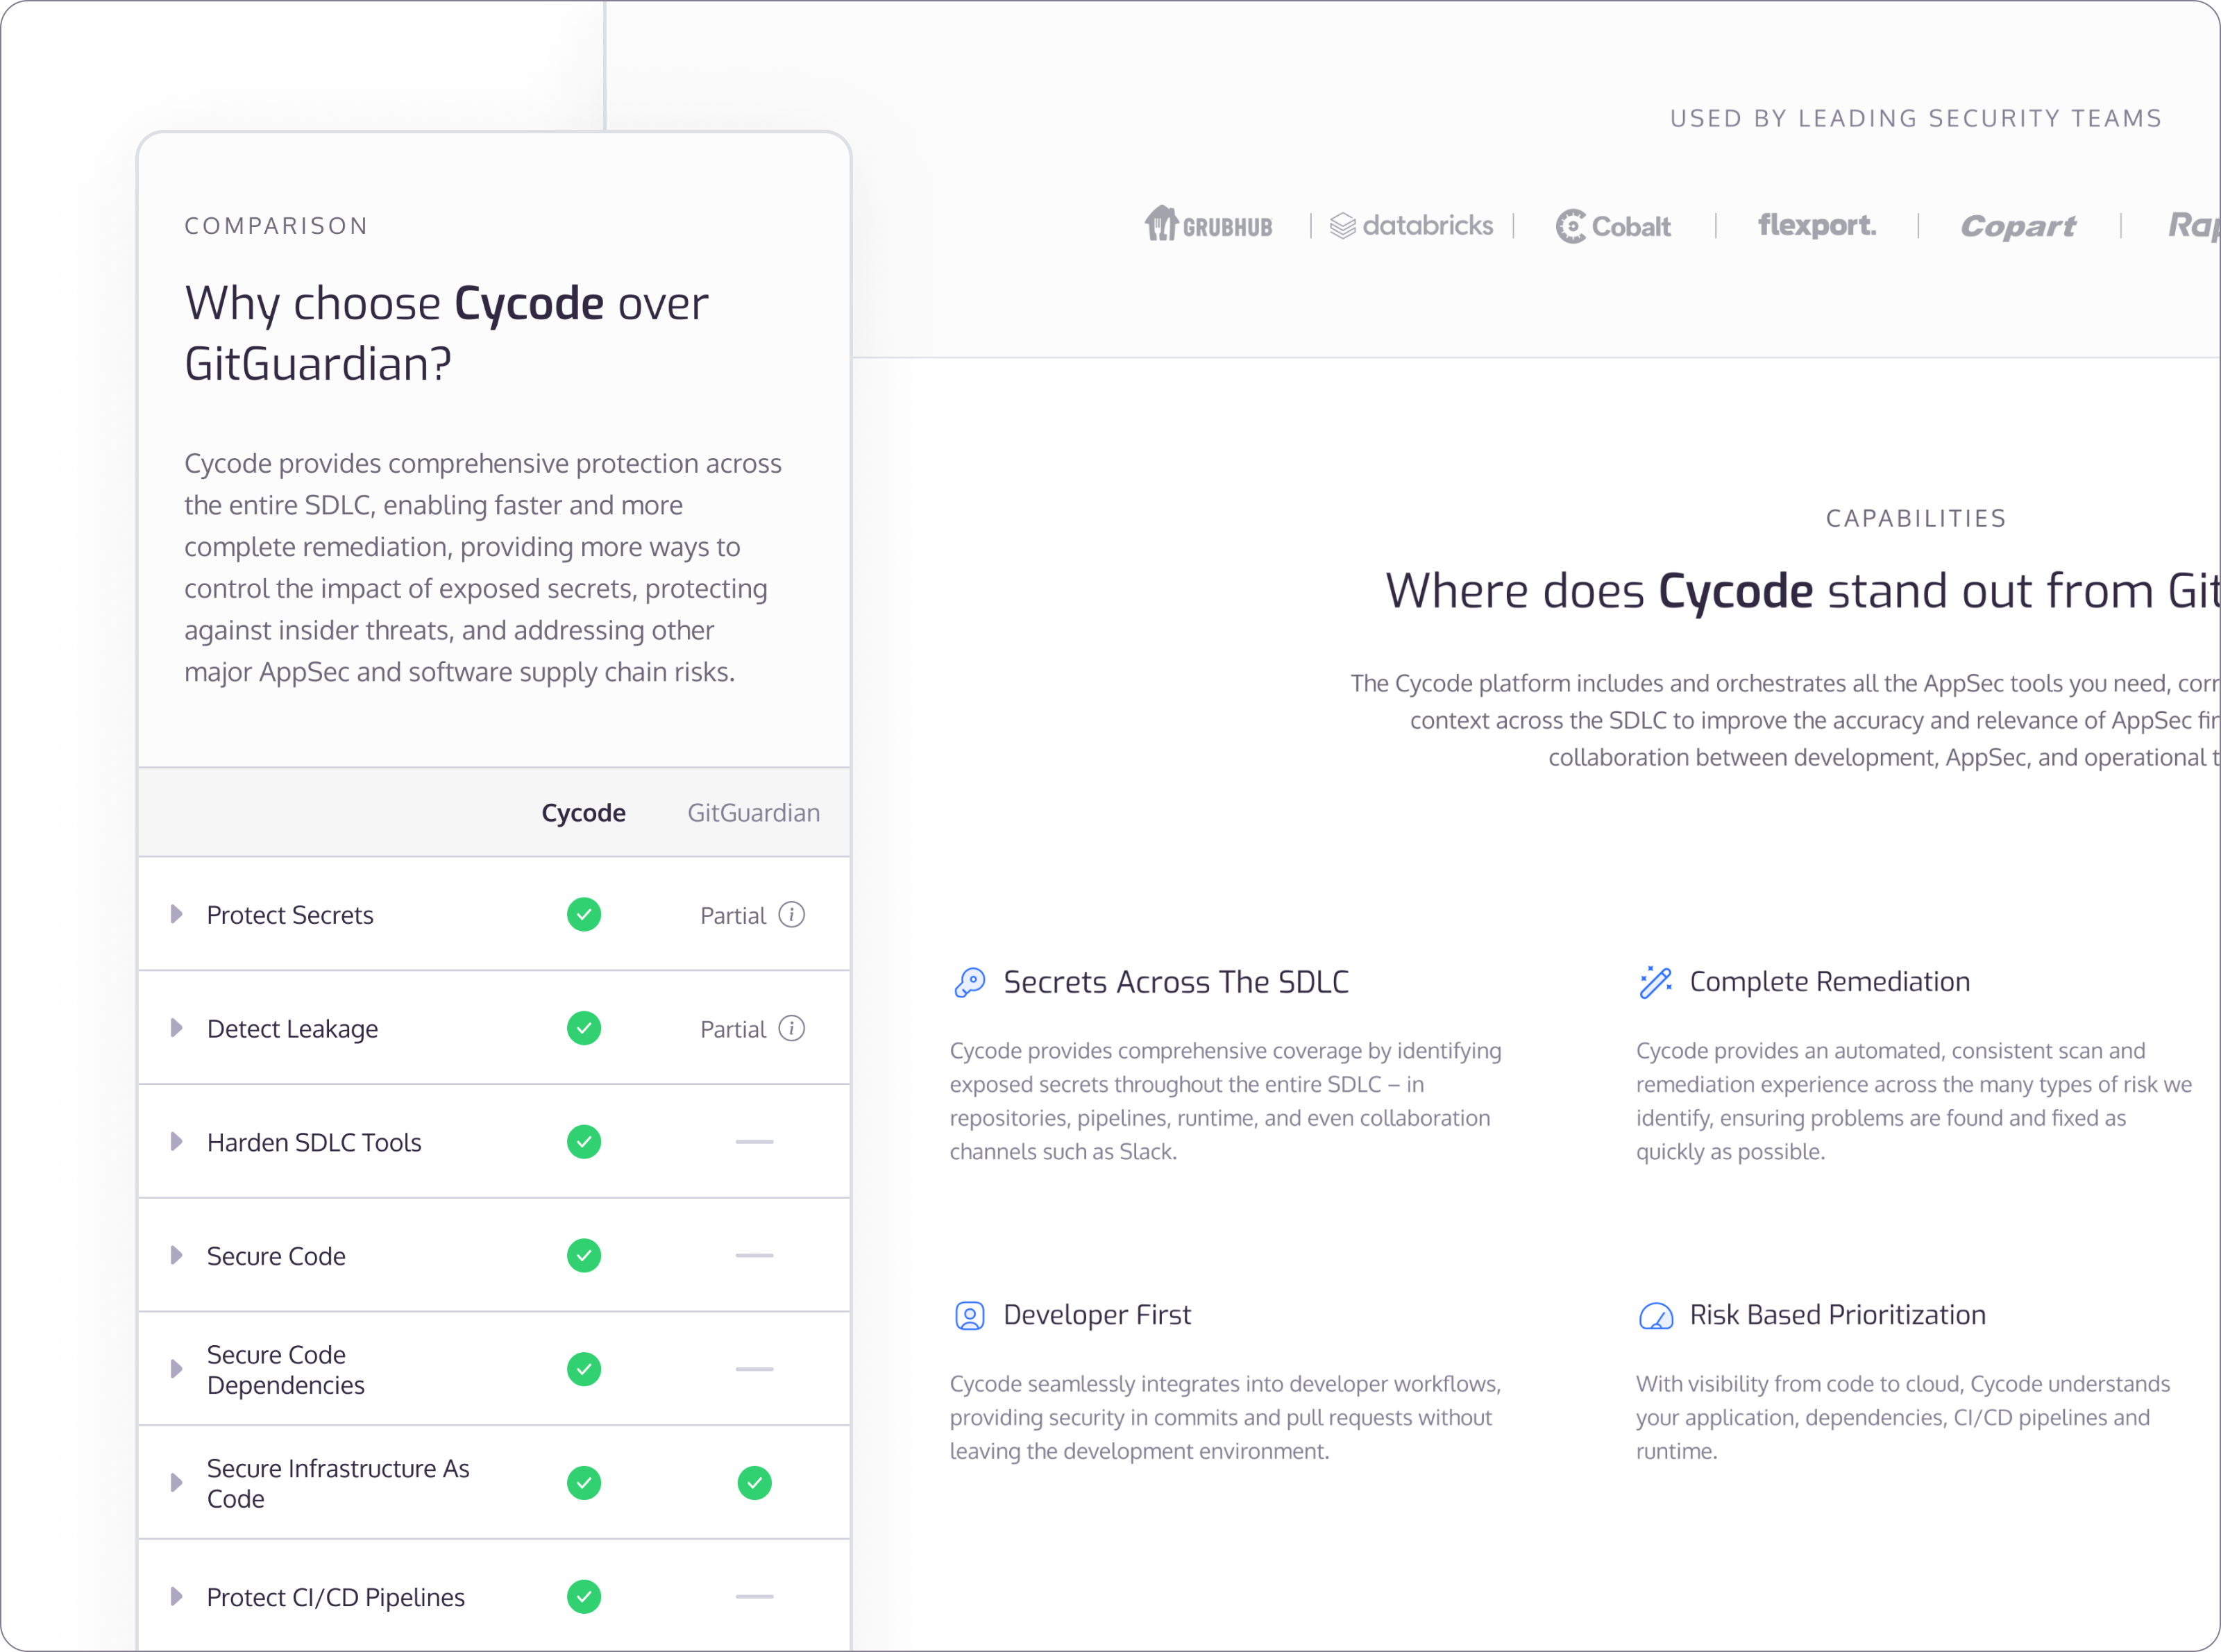Expand the Harden SDLC Tools row
Screen dimensions: 2221x1652
click(177, 1141)
